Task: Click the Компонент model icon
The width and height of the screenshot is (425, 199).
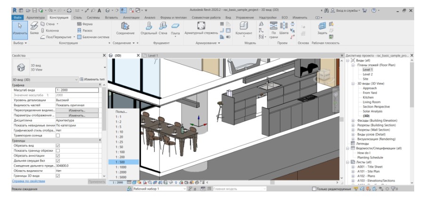Action: tap(243, 28)
